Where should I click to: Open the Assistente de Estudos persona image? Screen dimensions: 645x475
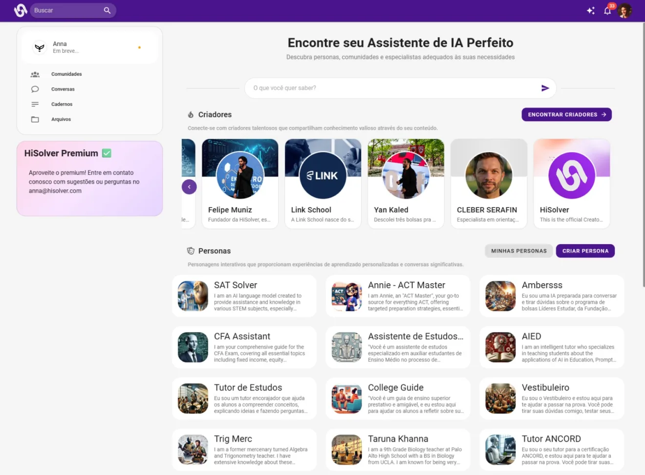click(x=347, y=348)
